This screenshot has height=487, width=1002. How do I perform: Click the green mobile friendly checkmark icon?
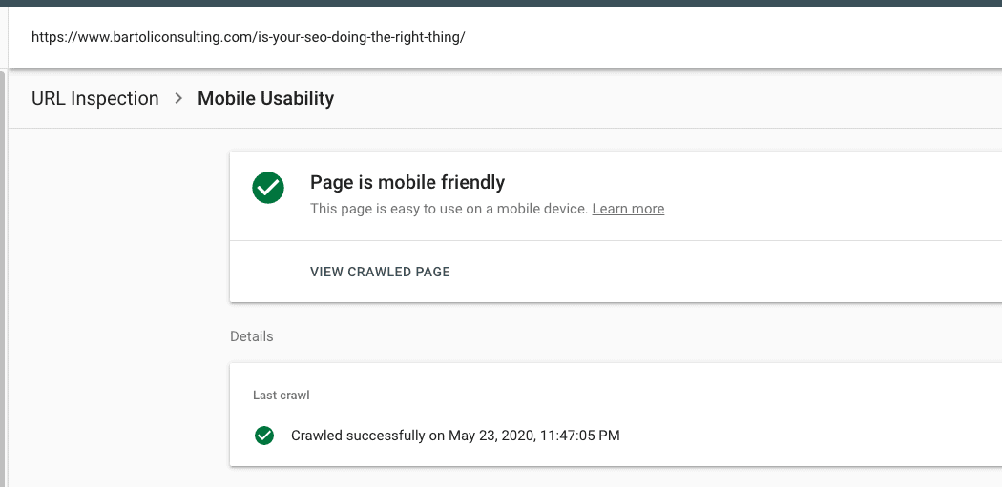pos(268,188)
